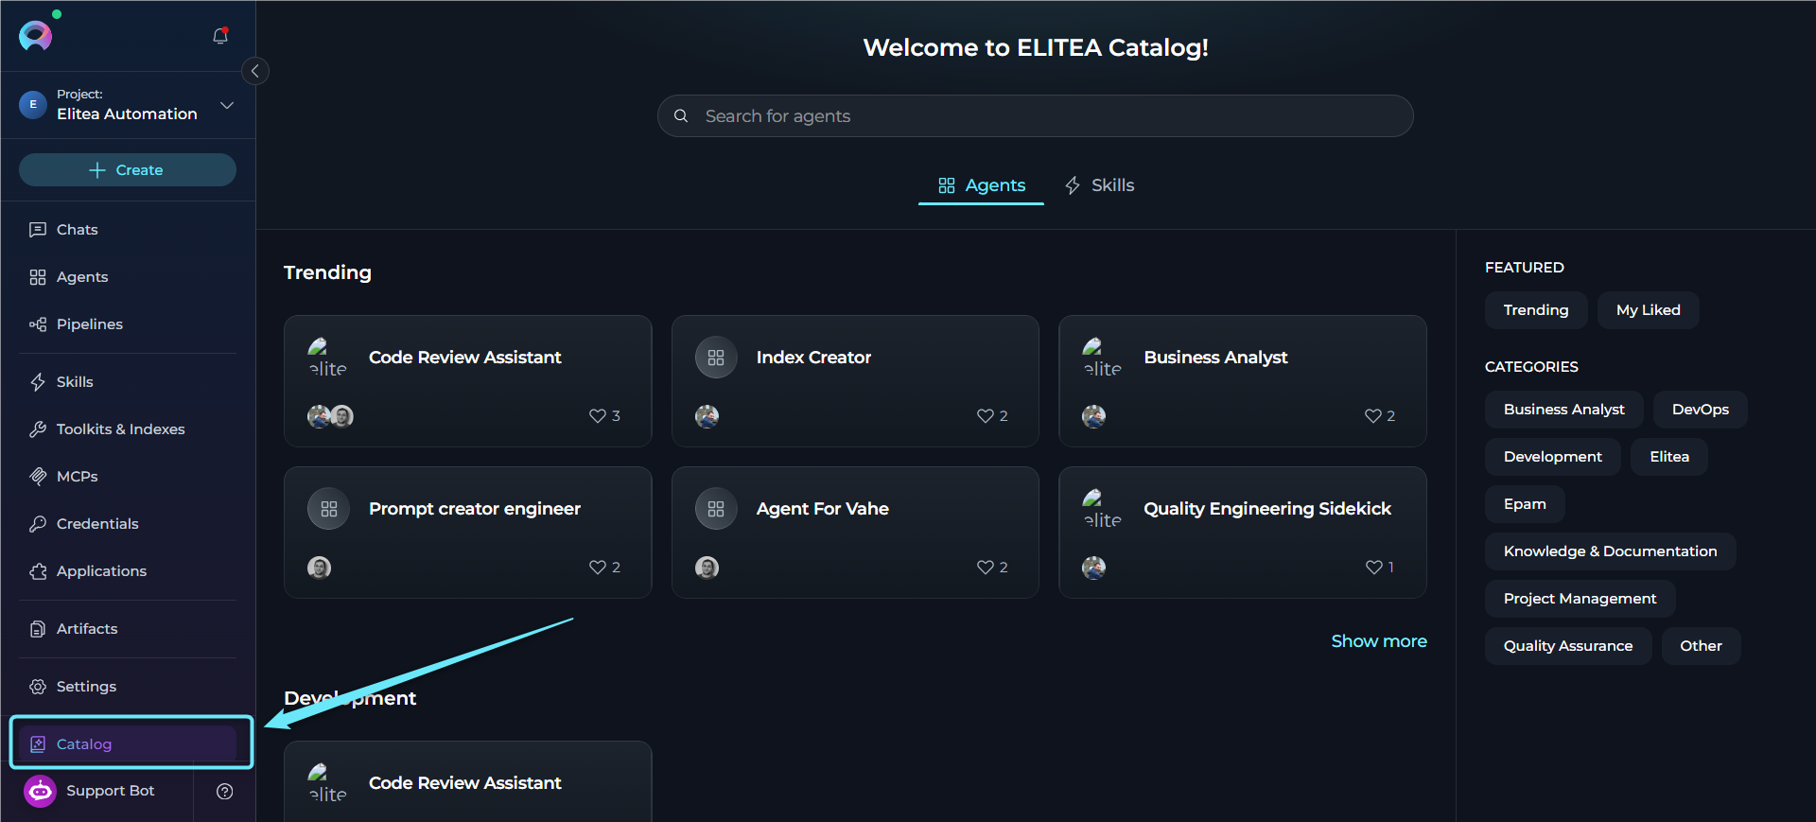The image size is (1816, 822).
Task: Select Catalog in the sidebar
Action: coord(128,744)
